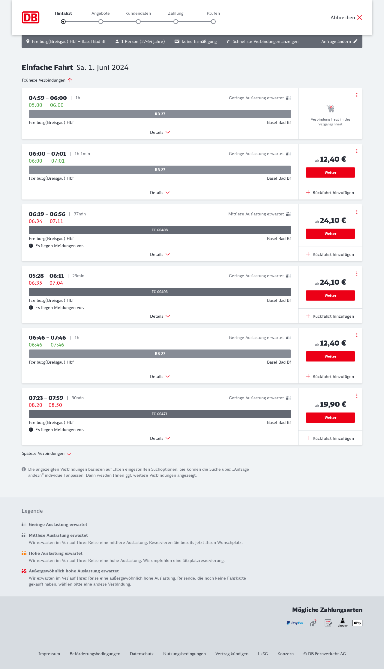Expand Details for IC 60471 connection
The image size is (384, 669).
[x=160, y=438]
